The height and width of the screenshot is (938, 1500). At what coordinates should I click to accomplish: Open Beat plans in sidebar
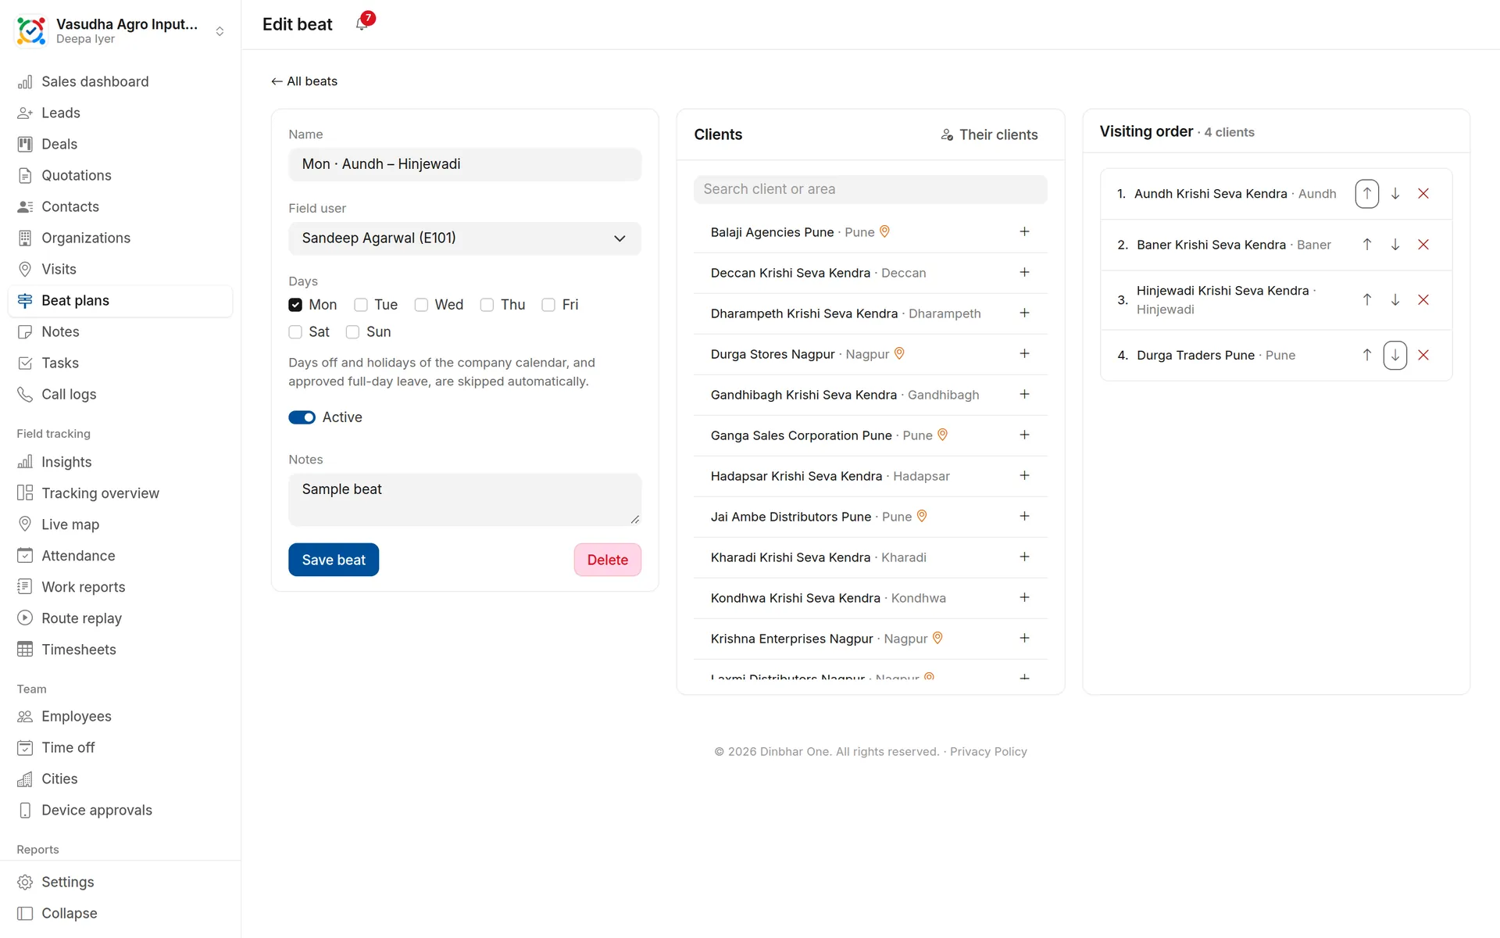[x=120, y=301]
